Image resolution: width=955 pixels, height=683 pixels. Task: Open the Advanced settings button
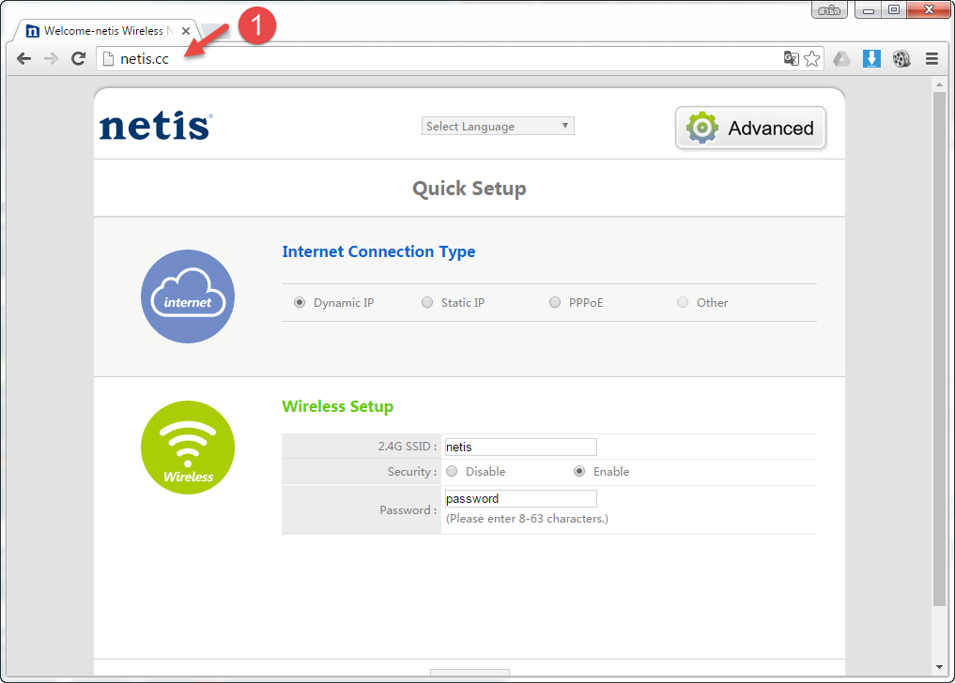tap(750, 128)
